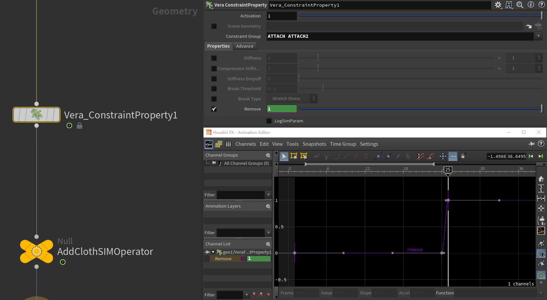This screenshot has width=547, height=300.
Task: Open the Settings menu
Action: (369, 144)
